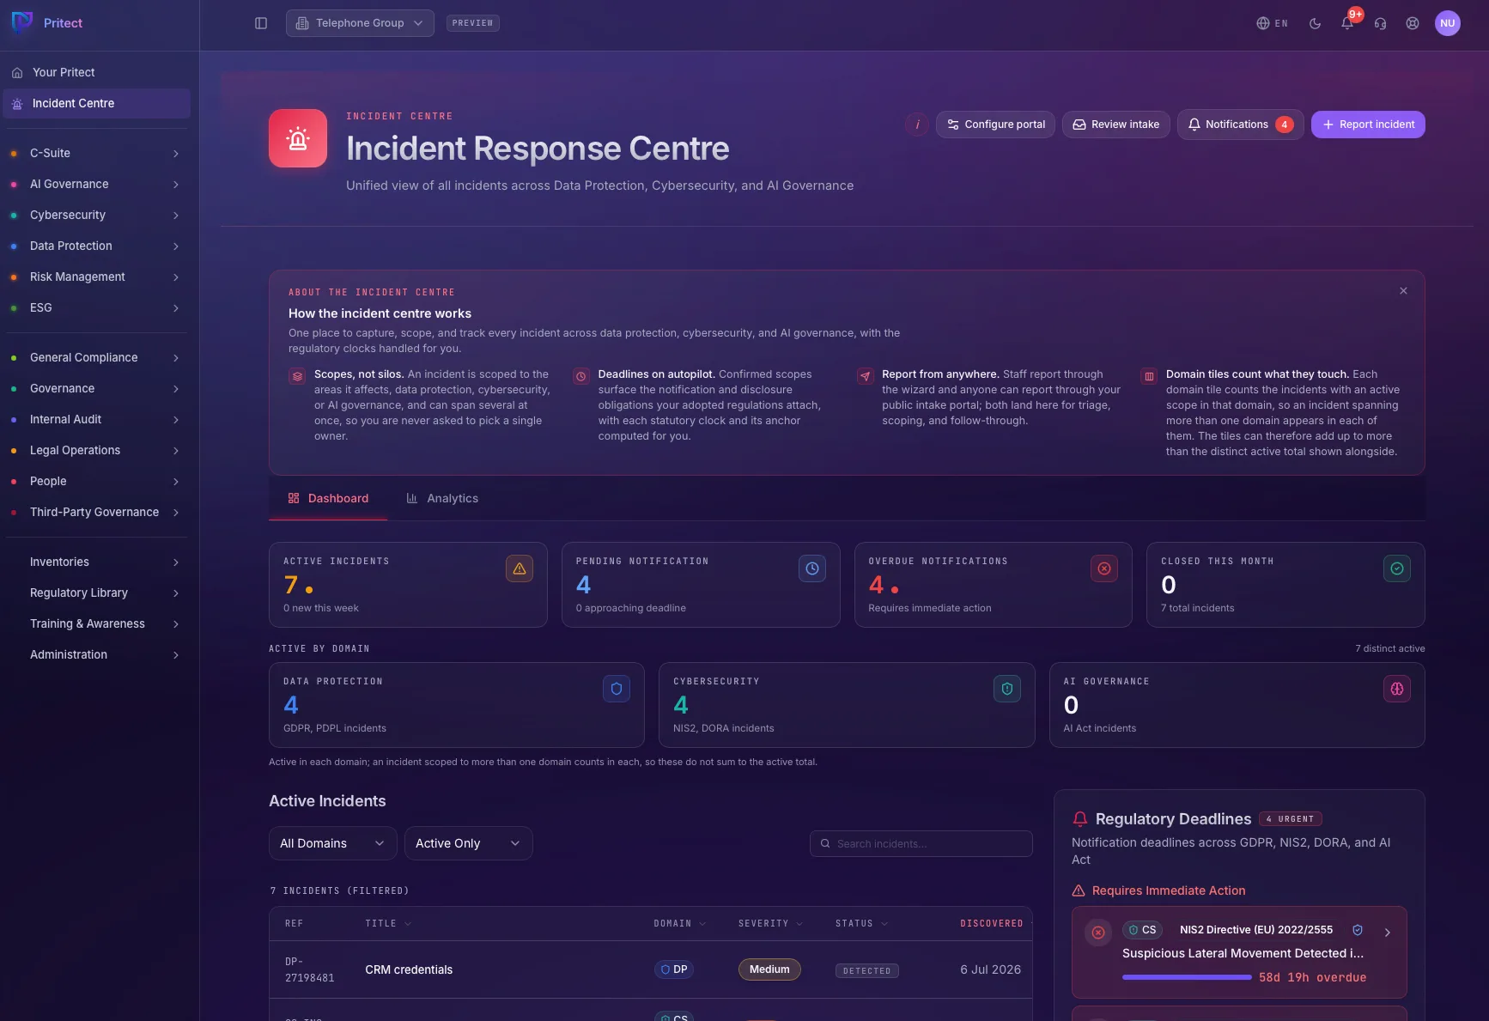Open the help lifebuoy icon
Viewport: 1489px width, 1021px height.
click(1413, 23)
